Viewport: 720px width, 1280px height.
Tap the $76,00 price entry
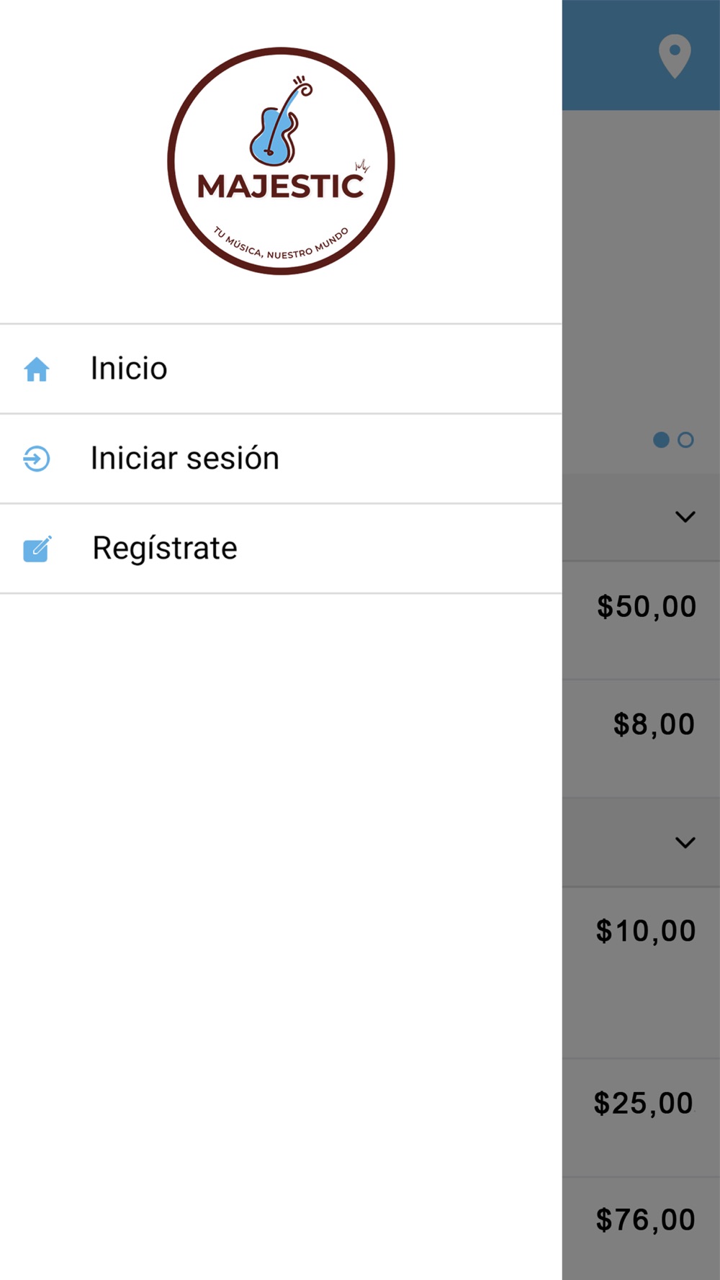tap(644, 1220)
